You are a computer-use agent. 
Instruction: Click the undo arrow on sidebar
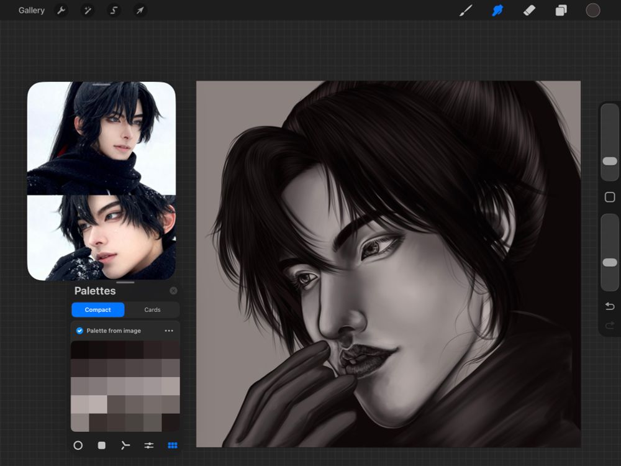point(610,306)
